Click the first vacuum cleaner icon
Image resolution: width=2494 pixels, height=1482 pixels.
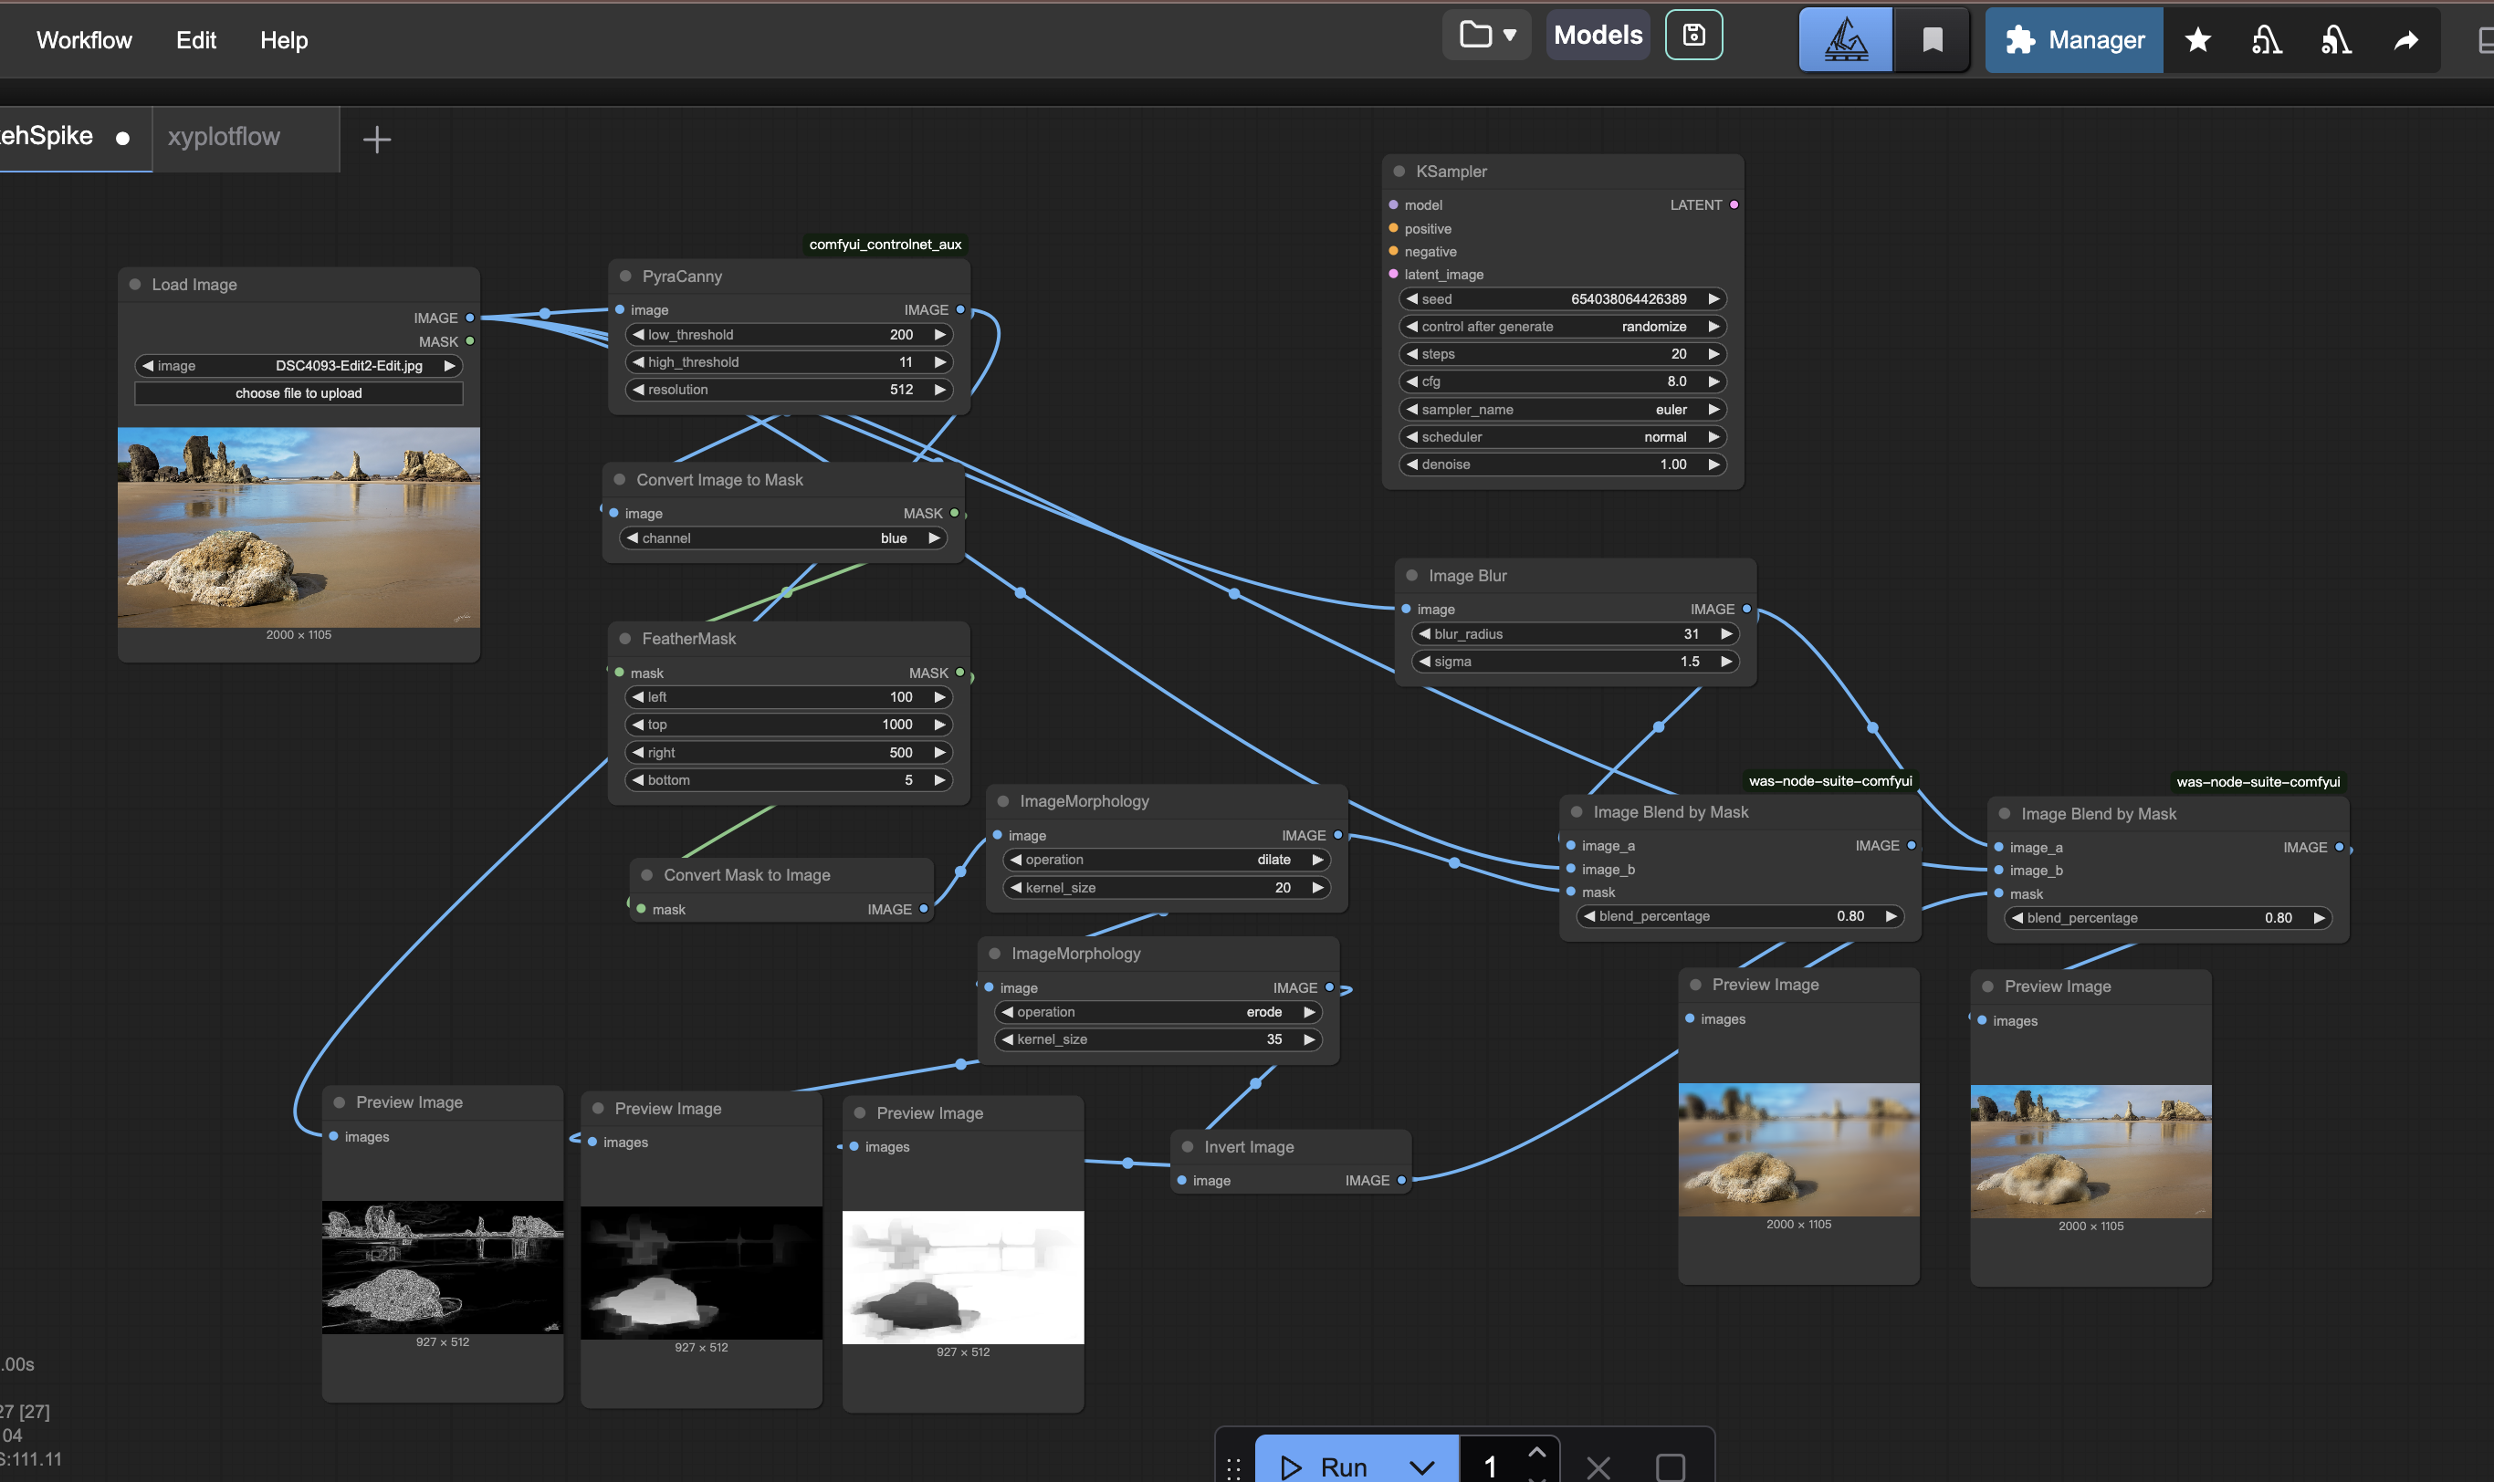(2267, 40)
